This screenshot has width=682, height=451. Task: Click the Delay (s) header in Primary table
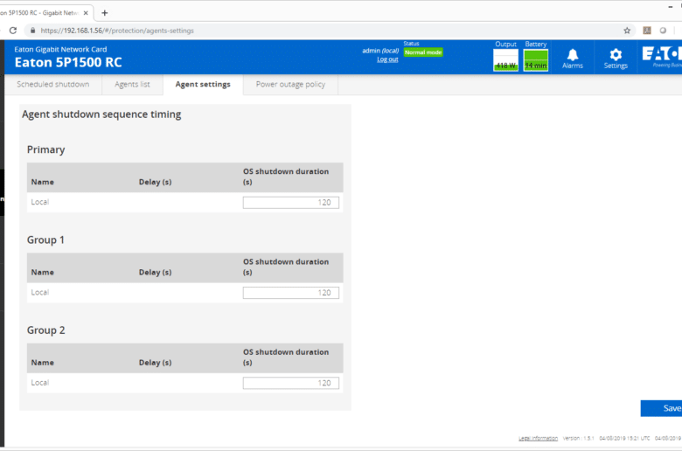[x=156, y=182]
